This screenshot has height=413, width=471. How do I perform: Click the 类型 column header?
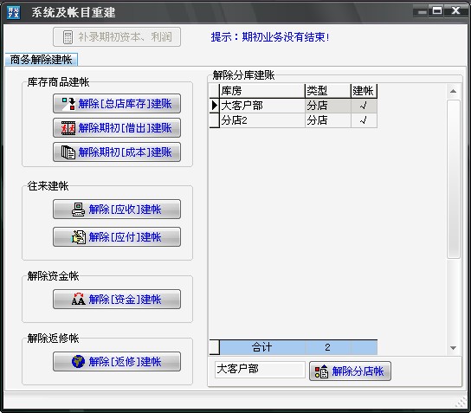coord(328,91)
